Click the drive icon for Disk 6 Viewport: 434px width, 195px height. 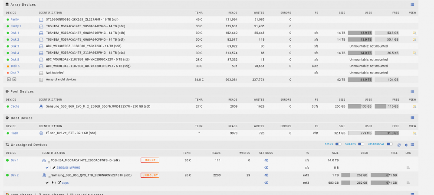pyautogui.click(x=41, y=66)
